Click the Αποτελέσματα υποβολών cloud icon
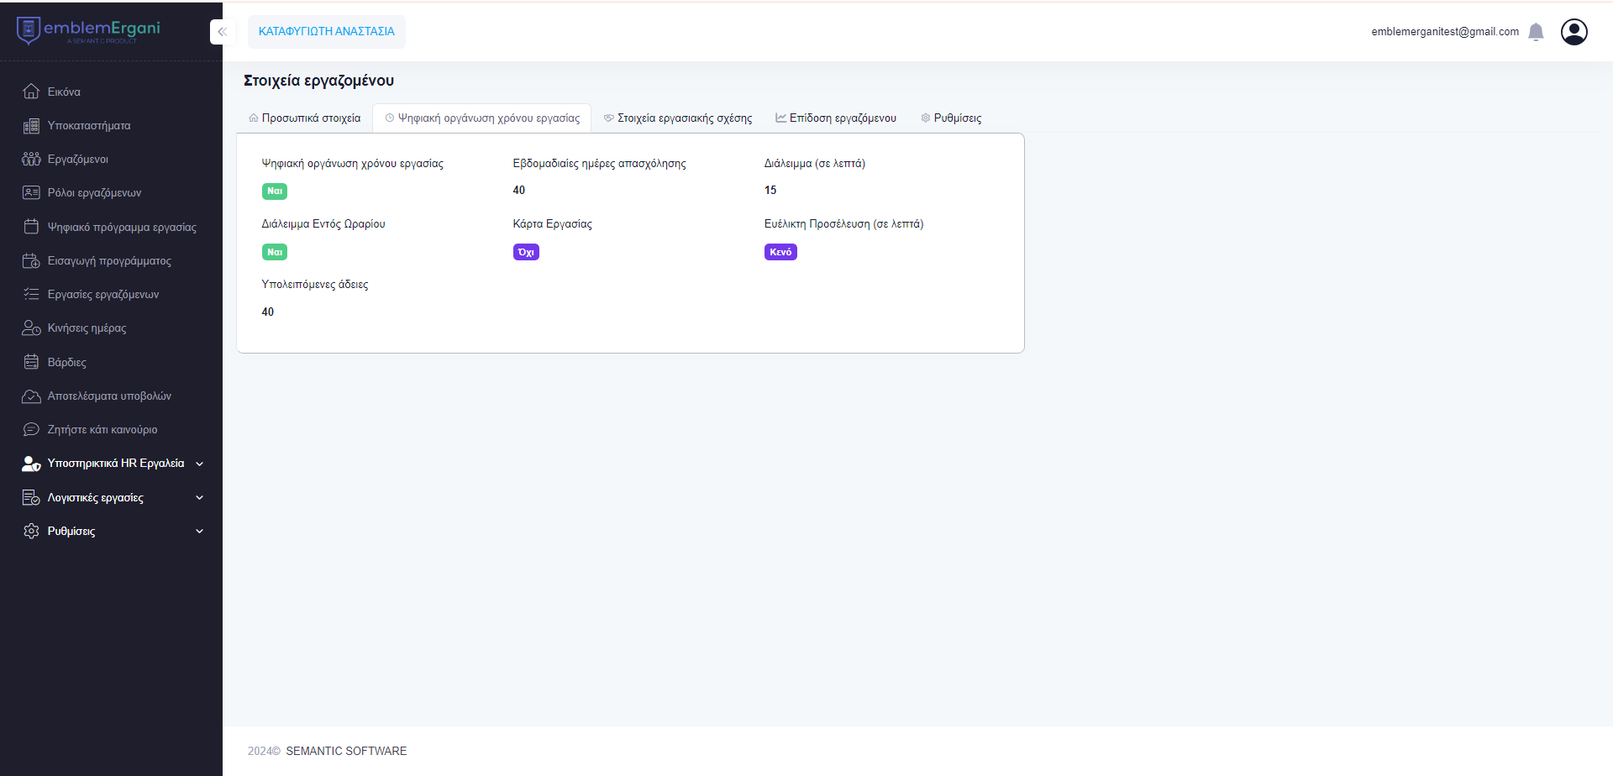The width and height of the screenshot is (1613, 776). (31, 396)
